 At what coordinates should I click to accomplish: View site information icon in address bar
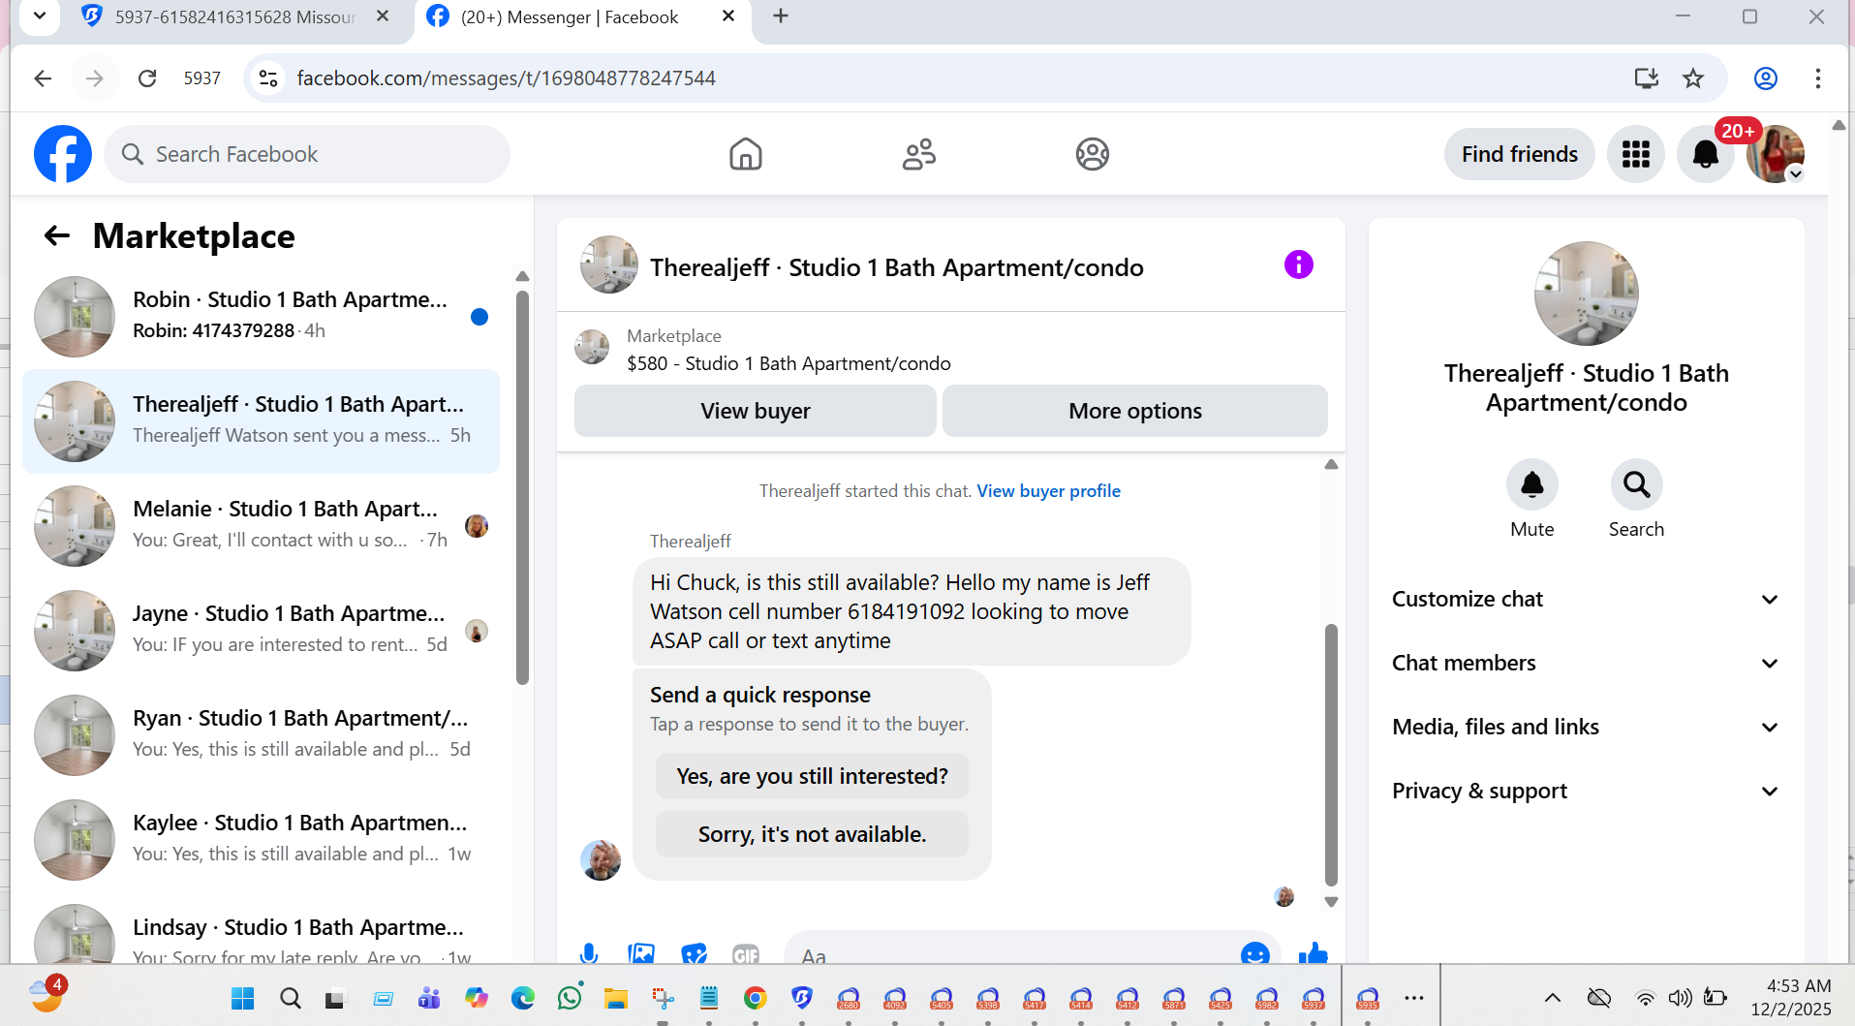(x=268, y=78)
